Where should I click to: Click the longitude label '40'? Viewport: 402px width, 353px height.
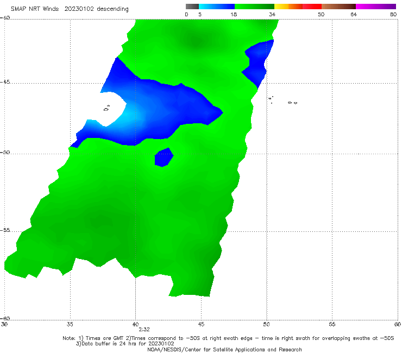135,324
